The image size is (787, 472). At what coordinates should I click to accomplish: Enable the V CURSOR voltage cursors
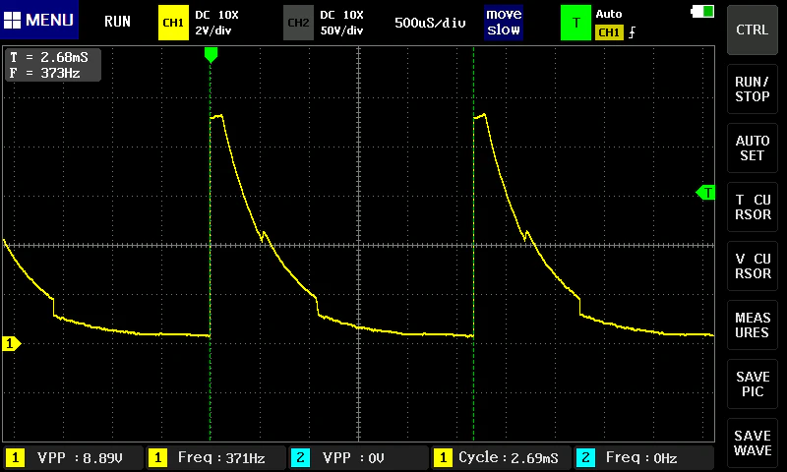753,266
